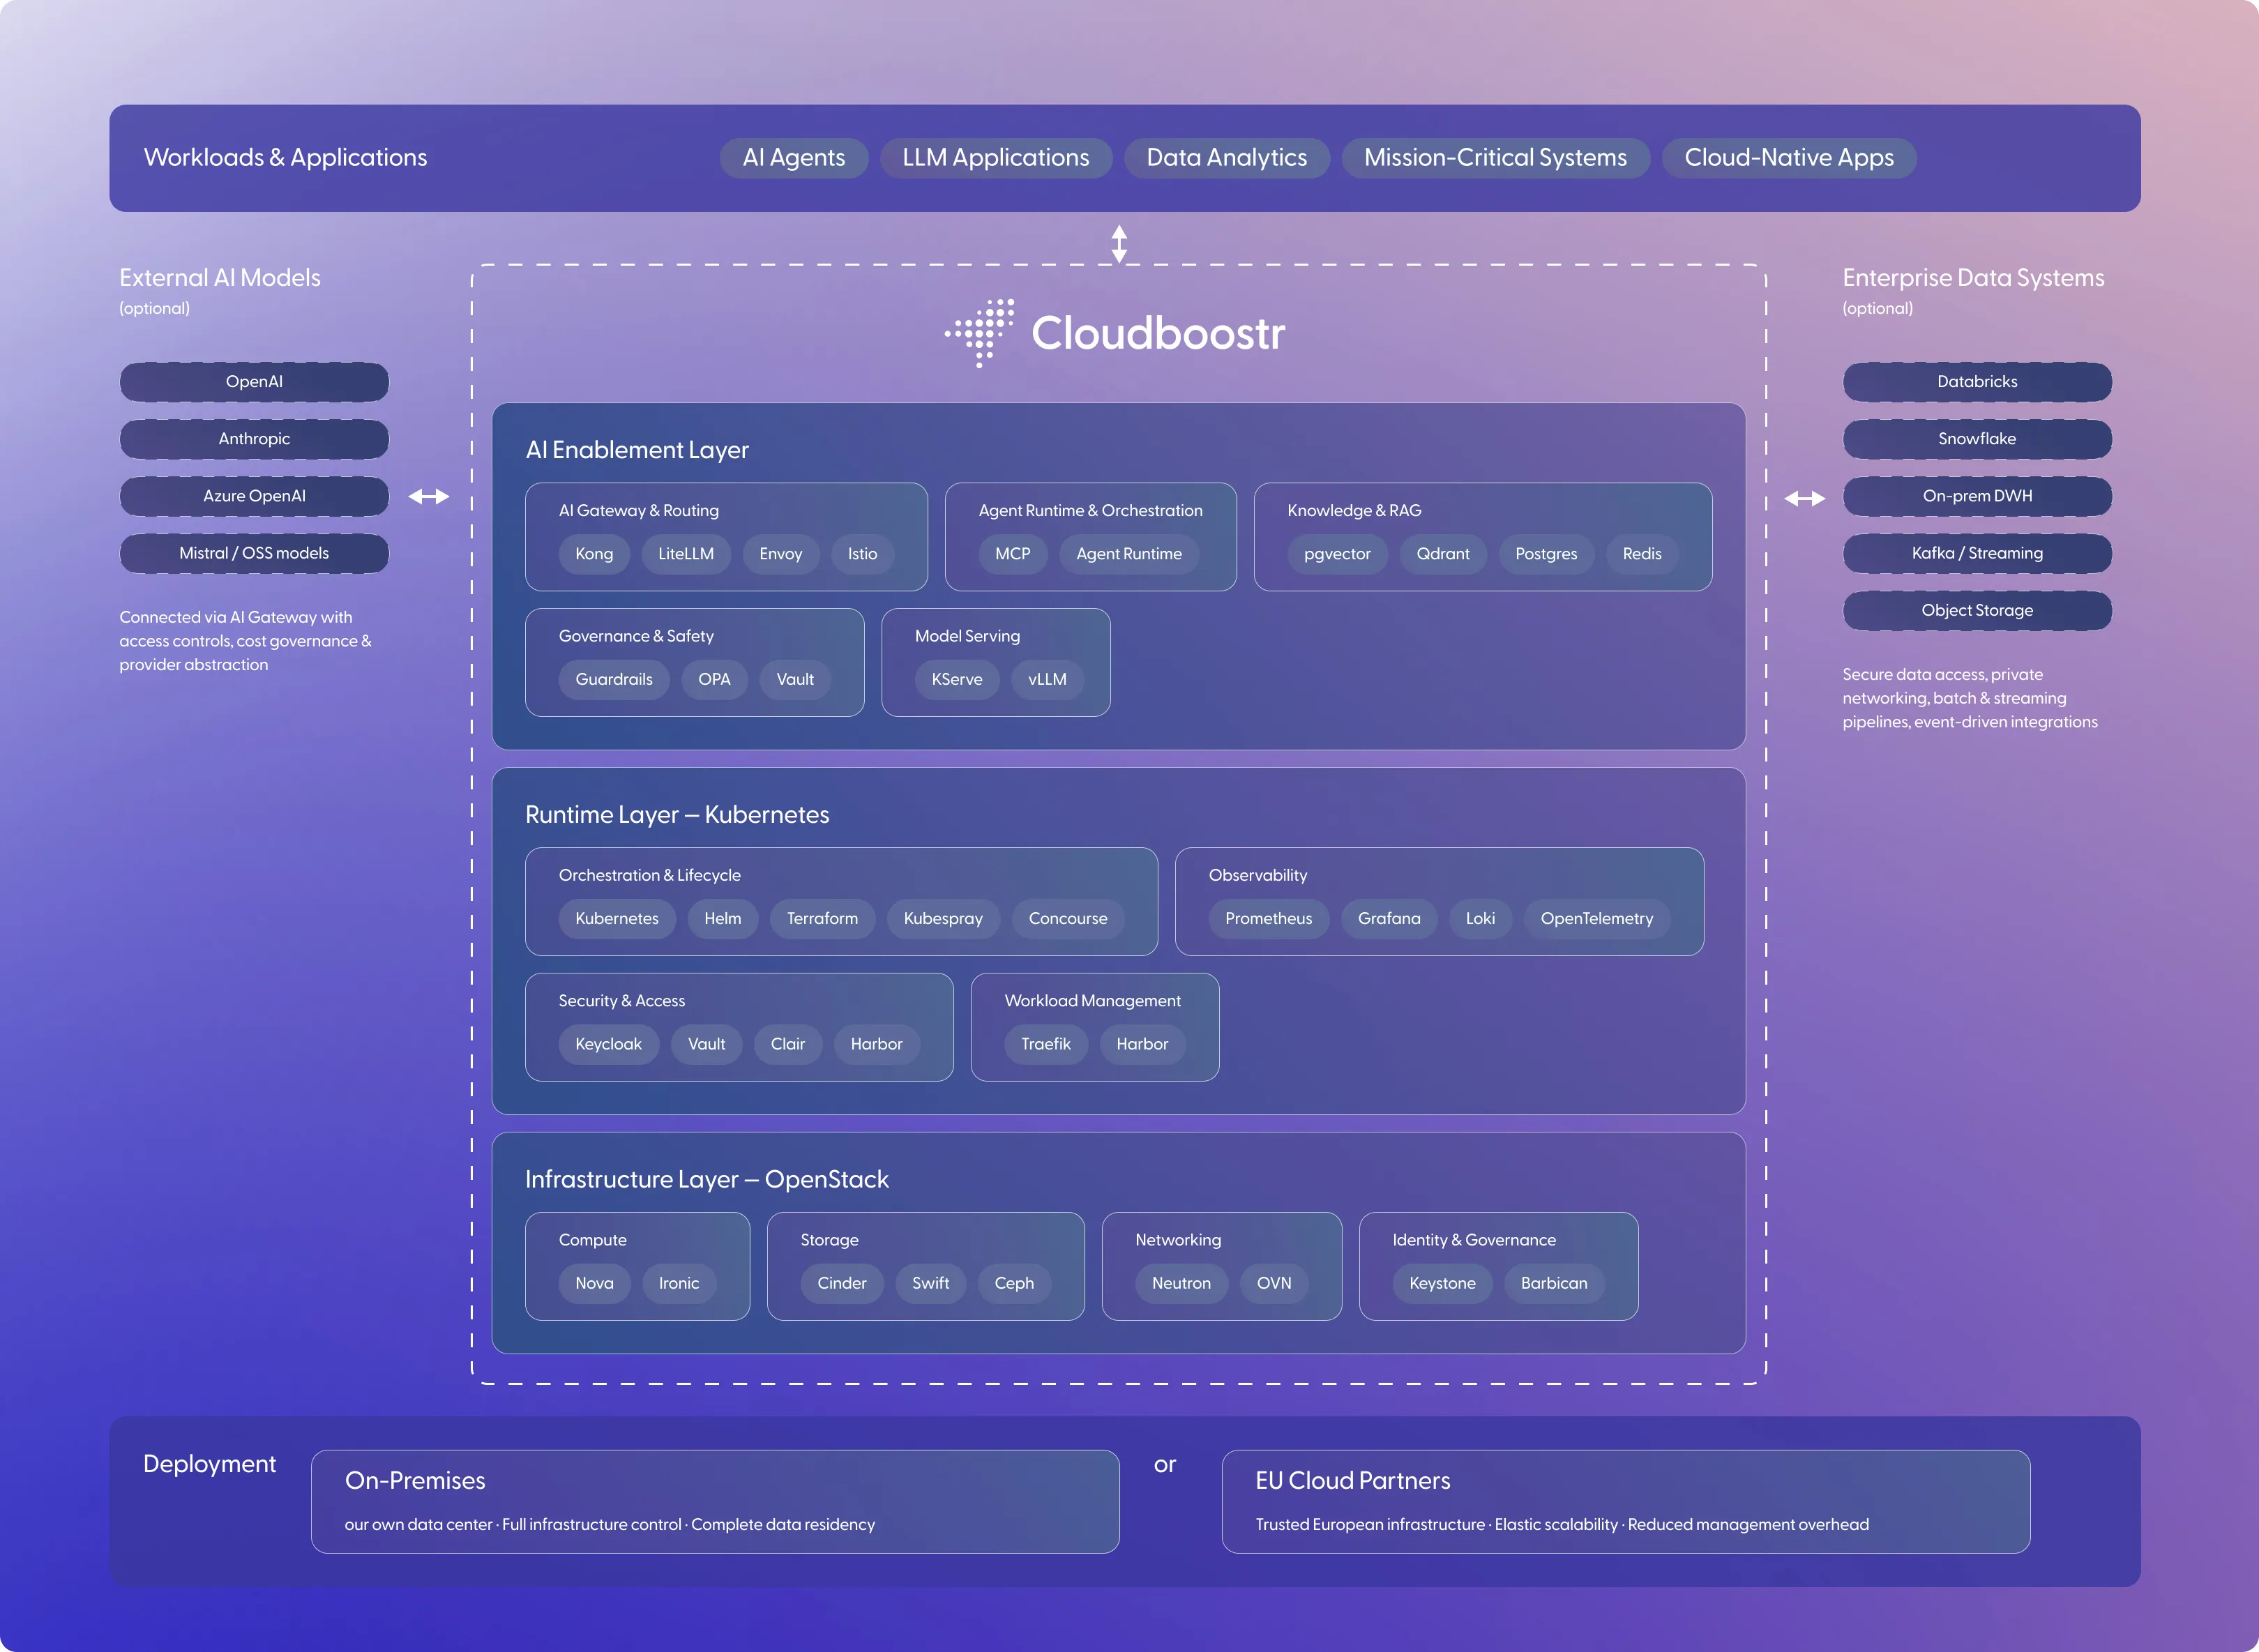Click the Cloudboostr dotted logo icon
The width and height of the screenshot is (2259, 1652).
[x=980, y=333]
